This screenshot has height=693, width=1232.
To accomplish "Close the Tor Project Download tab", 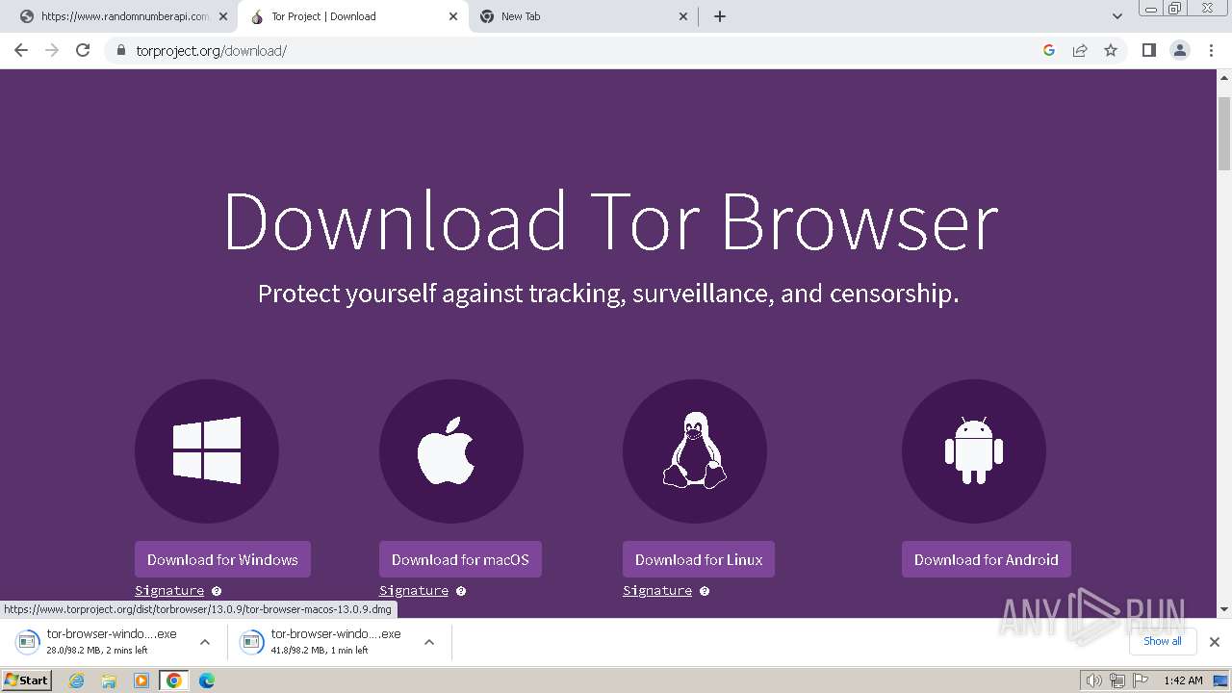I will pyautogui.click(x=453, y=16).
